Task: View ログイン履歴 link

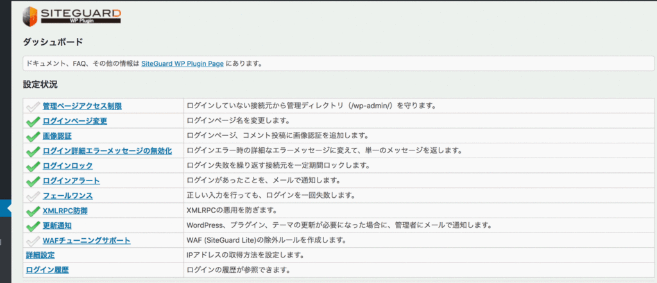Action: [x=47, y=270]
